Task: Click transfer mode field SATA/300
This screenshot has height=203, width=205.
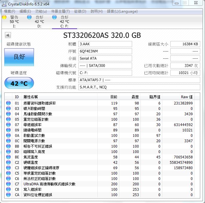Action: tap(105, 66)
